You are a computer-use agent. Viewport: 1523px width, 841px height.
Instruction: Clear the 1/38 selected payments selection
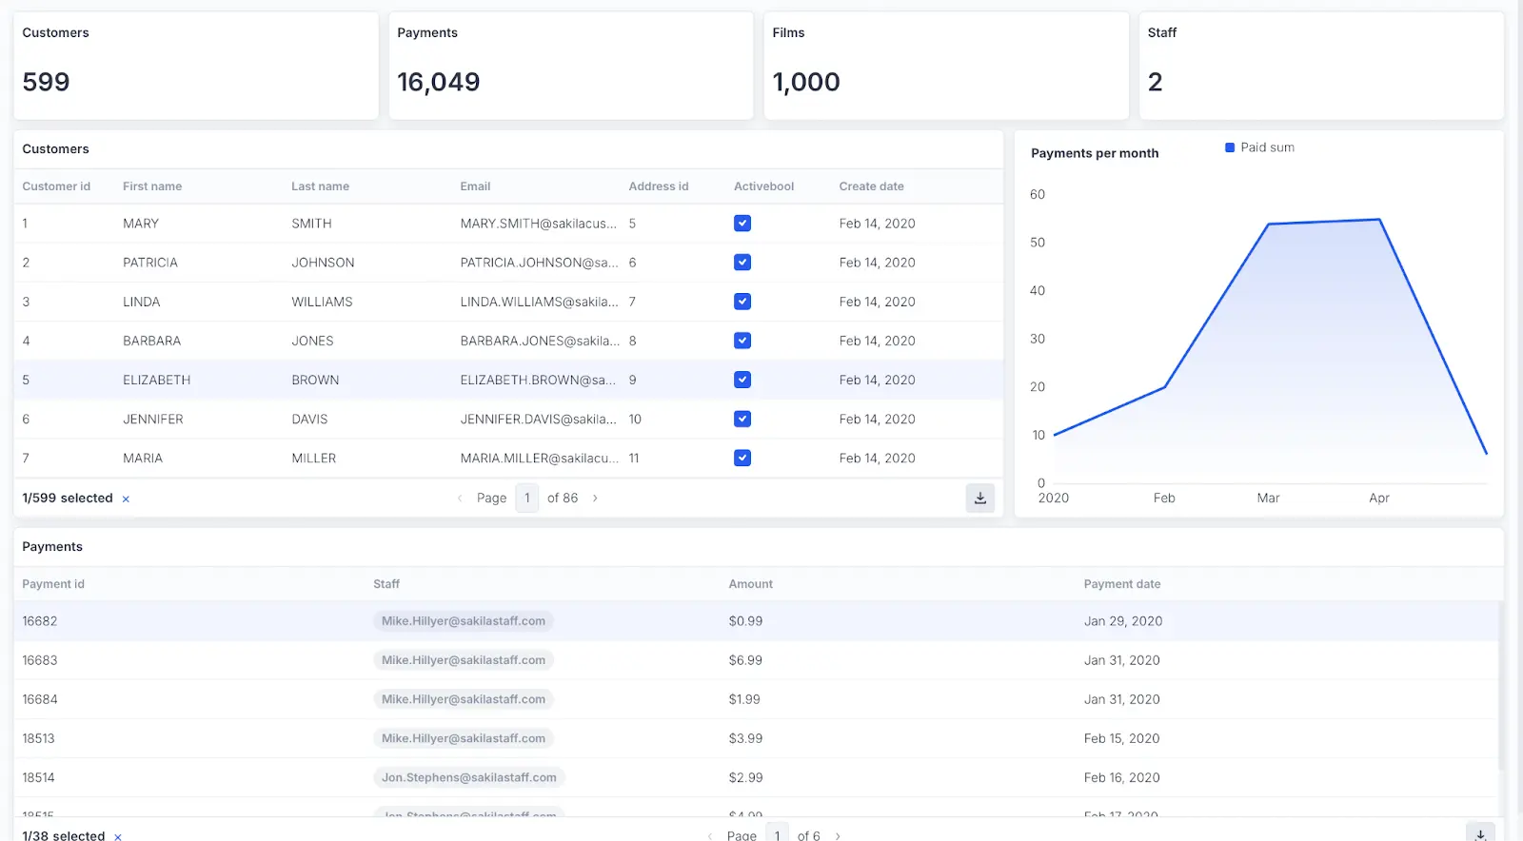pyautogui.click(x=118, y=836)
